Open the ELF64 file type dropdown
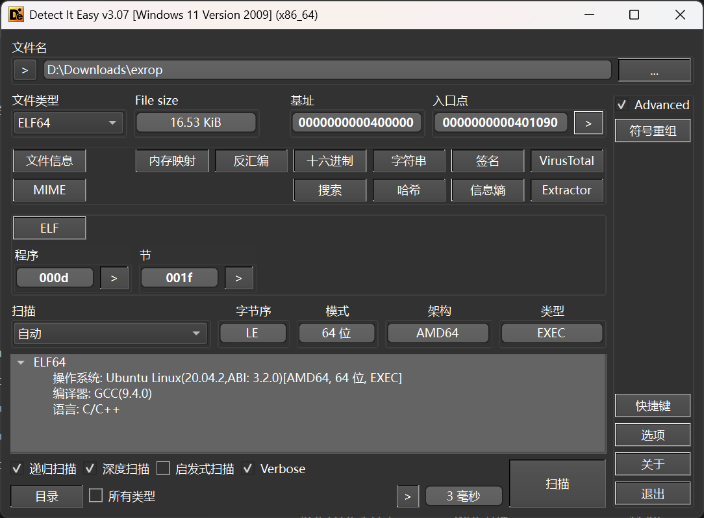 (68, 122)
